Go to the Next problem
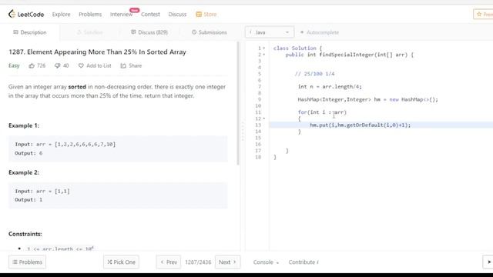This screenshot has width=493, height=277. coord(227,262)
